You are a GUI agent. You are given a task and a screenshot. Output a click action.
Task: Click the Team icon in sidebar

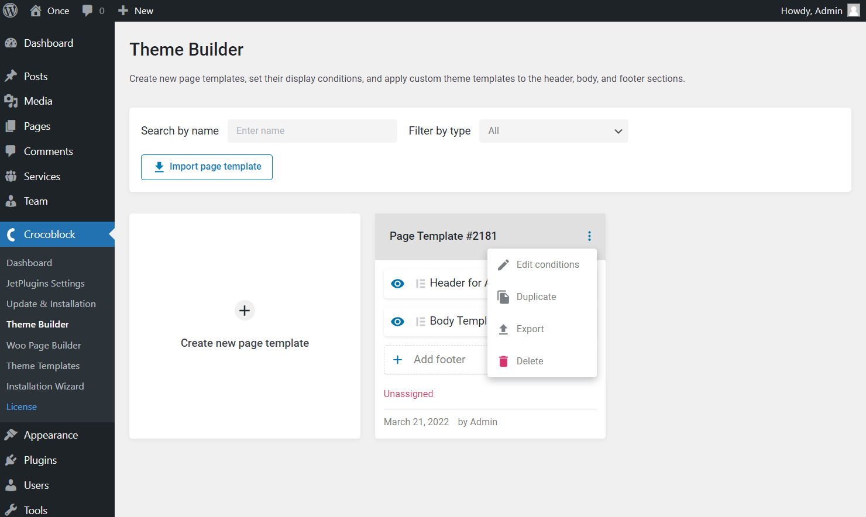[11, 201]
